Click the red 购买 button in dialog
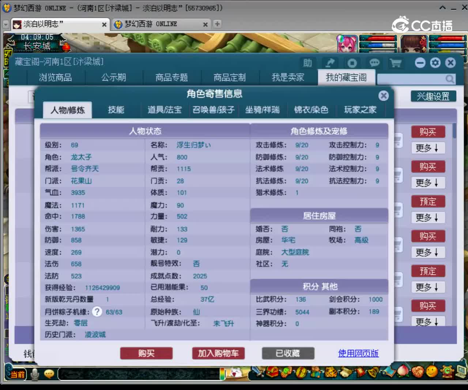Screen dimensions: 468x390 point(146,353)
